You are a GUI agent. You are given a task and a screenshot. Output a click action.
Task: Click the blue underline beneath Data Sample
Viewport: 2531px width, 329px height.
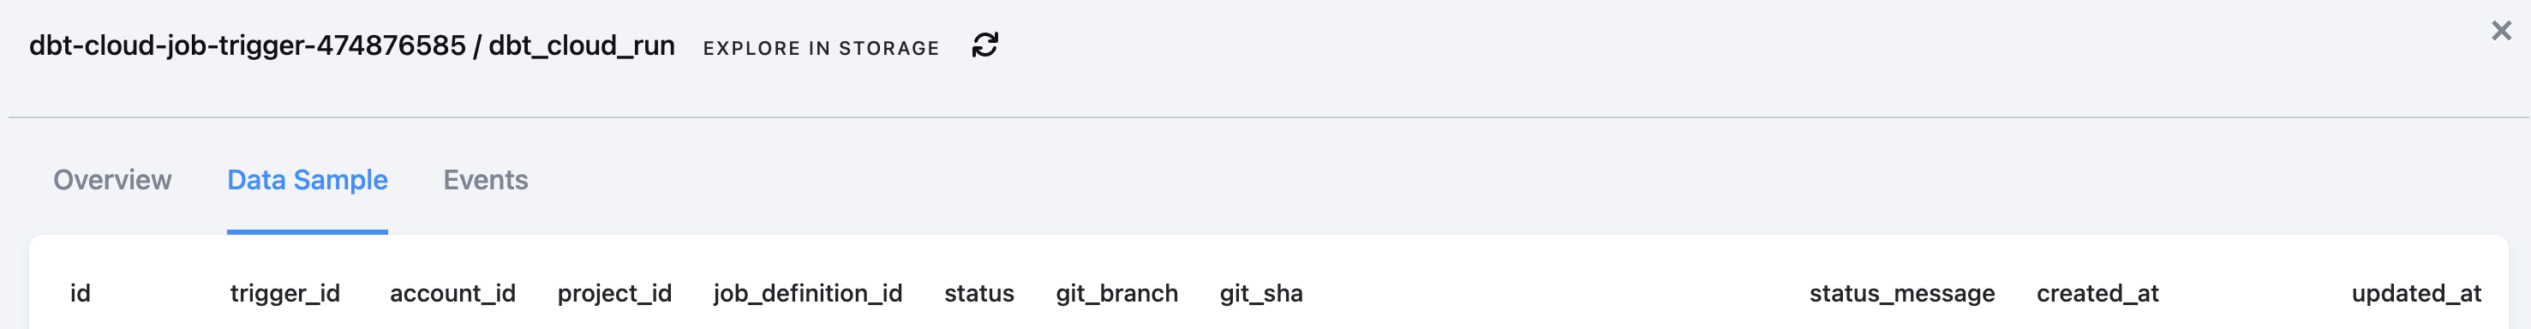click(x=308, y=232)
